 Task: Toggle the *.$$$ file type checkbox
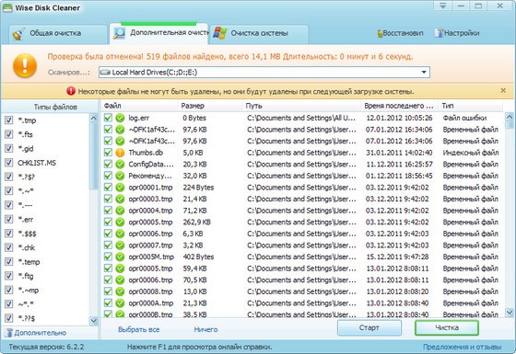click(9, 234)
